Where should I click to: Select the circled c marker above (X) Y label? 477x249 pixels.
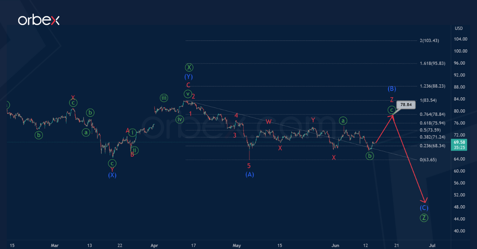click(x=112, y=163)
